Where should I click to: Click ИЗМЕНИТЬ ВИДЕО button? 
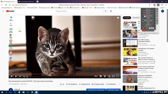coord(113,90)
